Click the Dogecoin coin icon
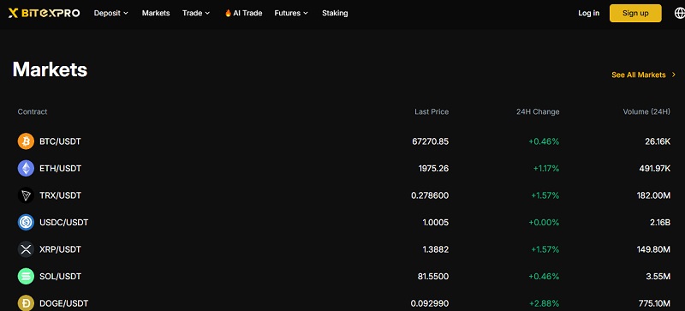685x311 pixels. click(x=26, y=303)
